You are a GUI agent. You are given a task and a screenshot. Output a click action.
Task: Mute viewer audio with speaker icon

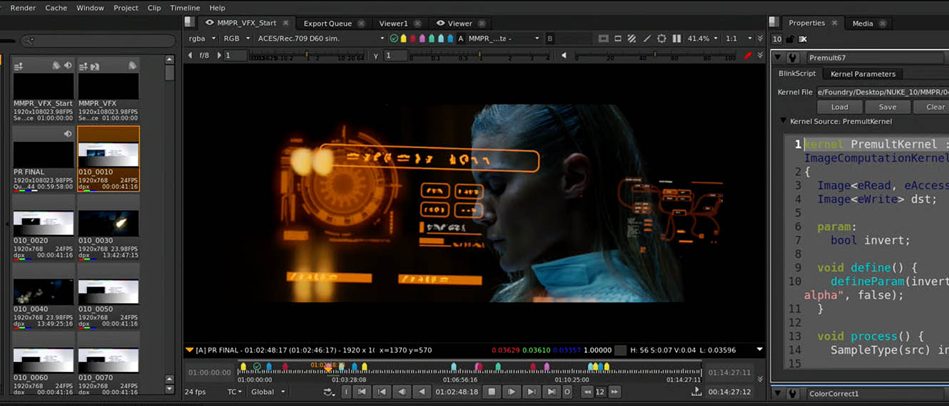coord(564,56)
